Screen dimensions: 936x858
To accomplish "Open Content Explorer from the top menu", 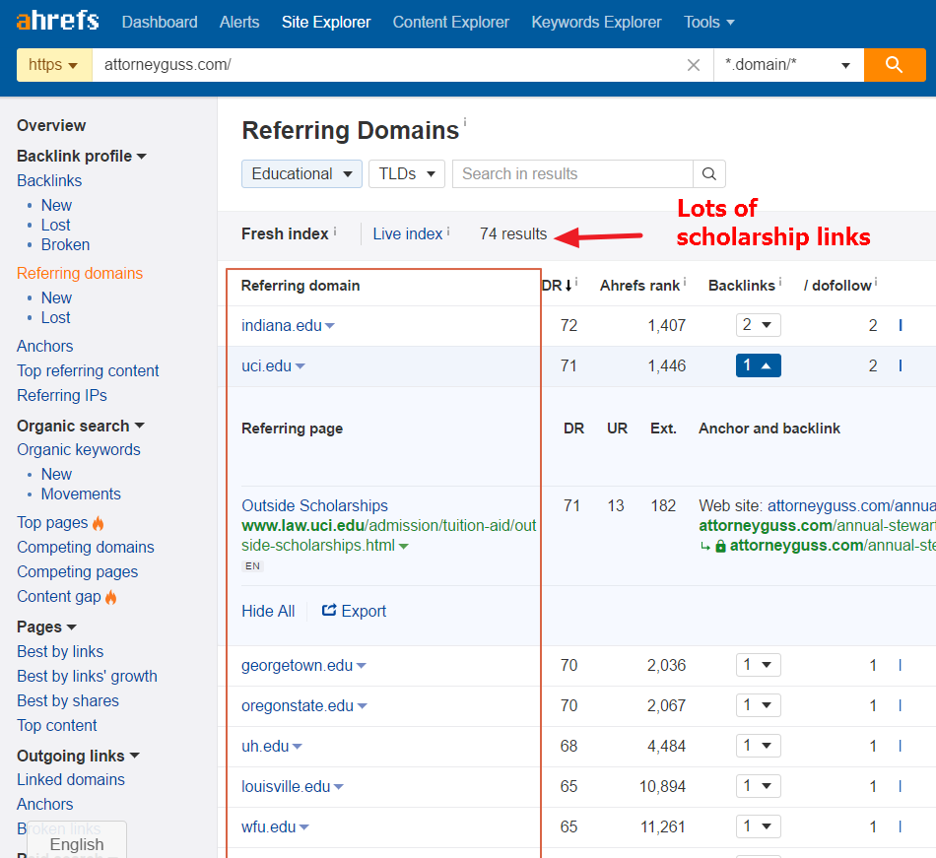I will [450, 22].
